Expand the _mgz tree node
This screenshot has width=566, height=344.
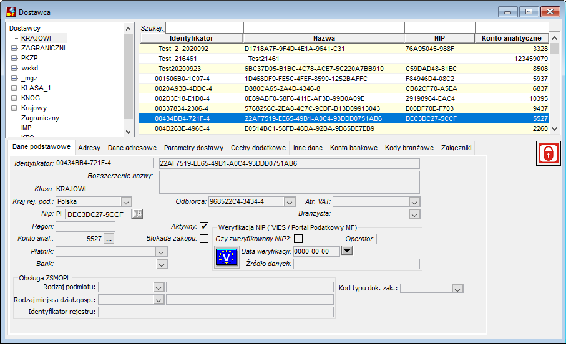pyautogui.click(x=14, y=79)
